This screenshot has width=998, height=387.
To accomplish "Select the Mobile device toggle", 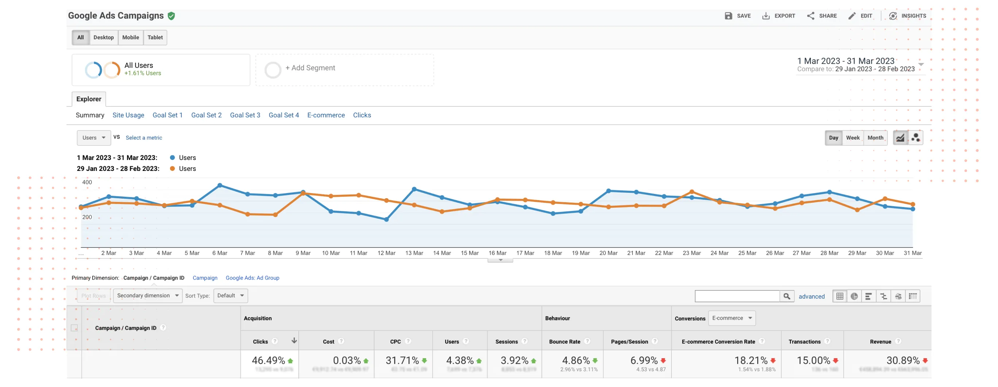I will click(x=131, y=38).
